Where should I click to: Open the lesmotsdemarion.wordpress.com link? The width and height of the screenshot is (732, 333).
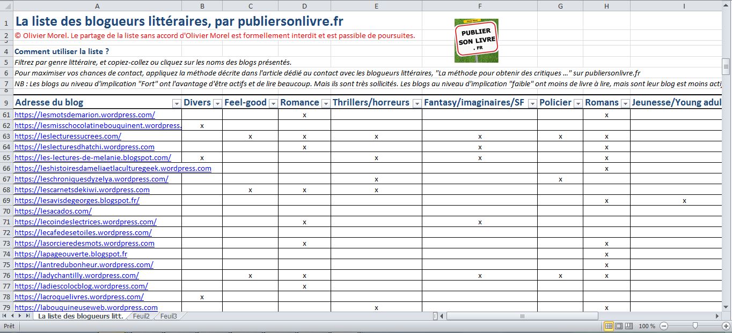tap(85, 115)
